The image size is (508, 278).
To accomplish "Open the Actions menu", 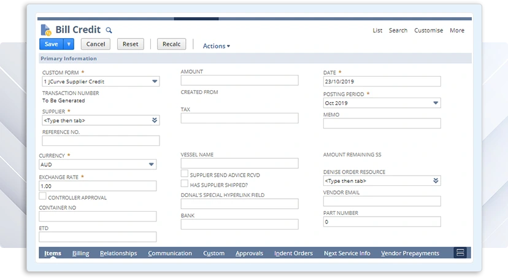I will 217,46.
